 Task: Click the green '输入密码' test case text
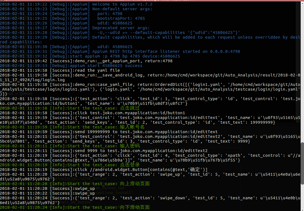coord(130,146)
